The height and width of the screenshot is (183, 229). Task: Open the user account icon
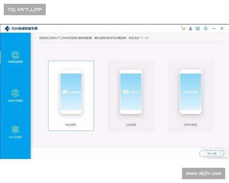[x=190, y=29]
